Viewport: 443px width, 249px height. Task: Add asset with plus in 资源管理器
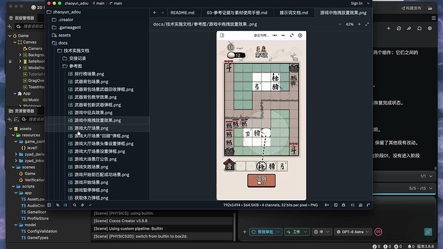coord(10,119)
